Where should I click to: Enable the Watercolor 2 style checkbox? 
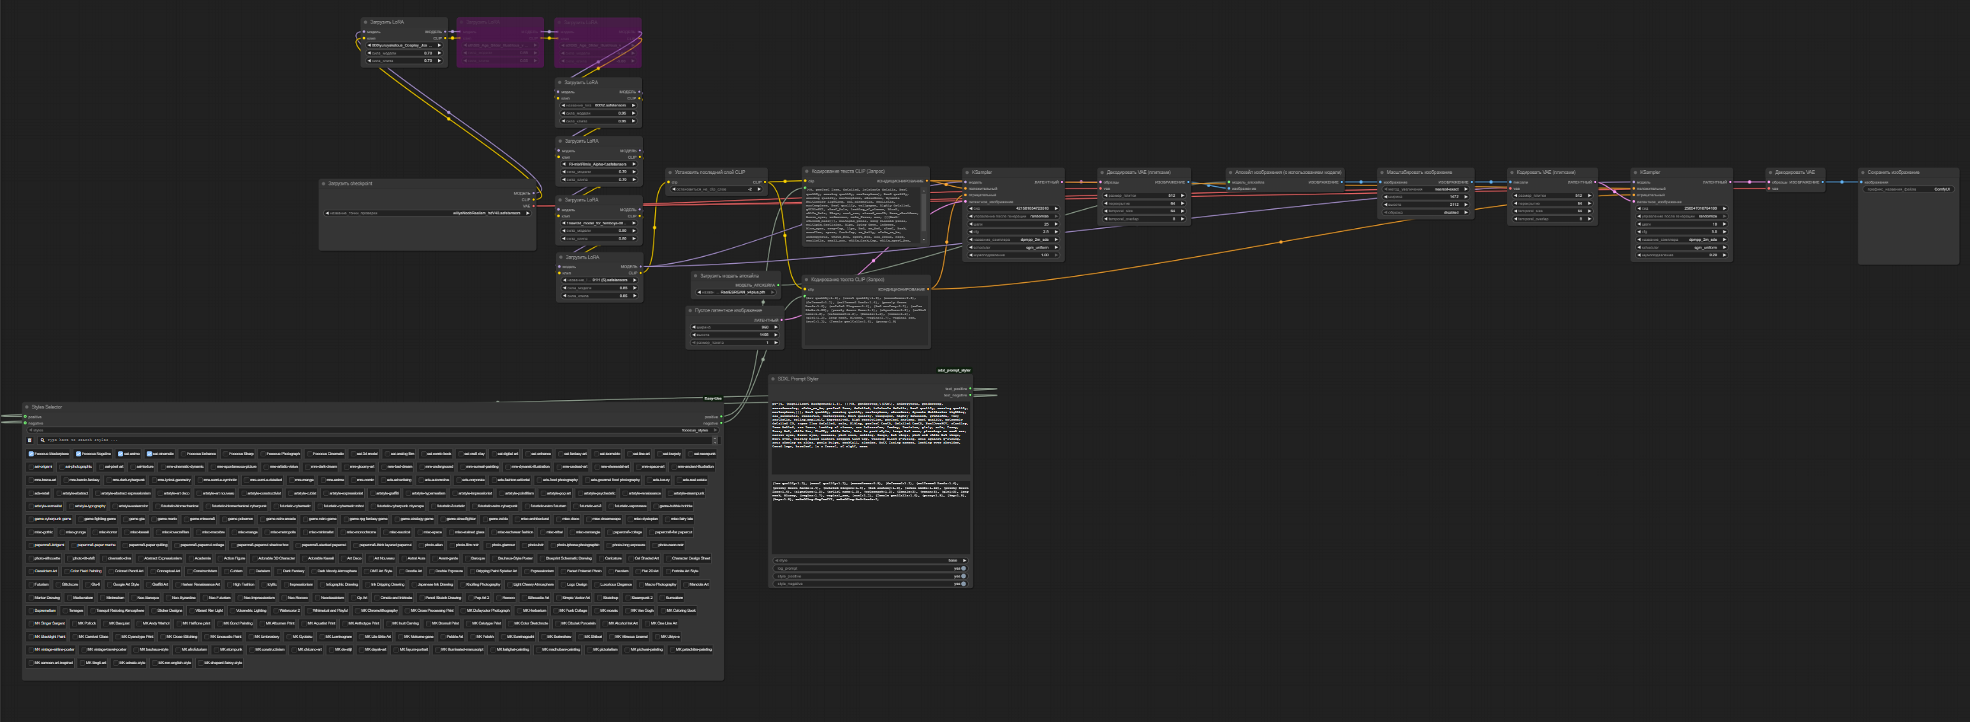(276, 610)
